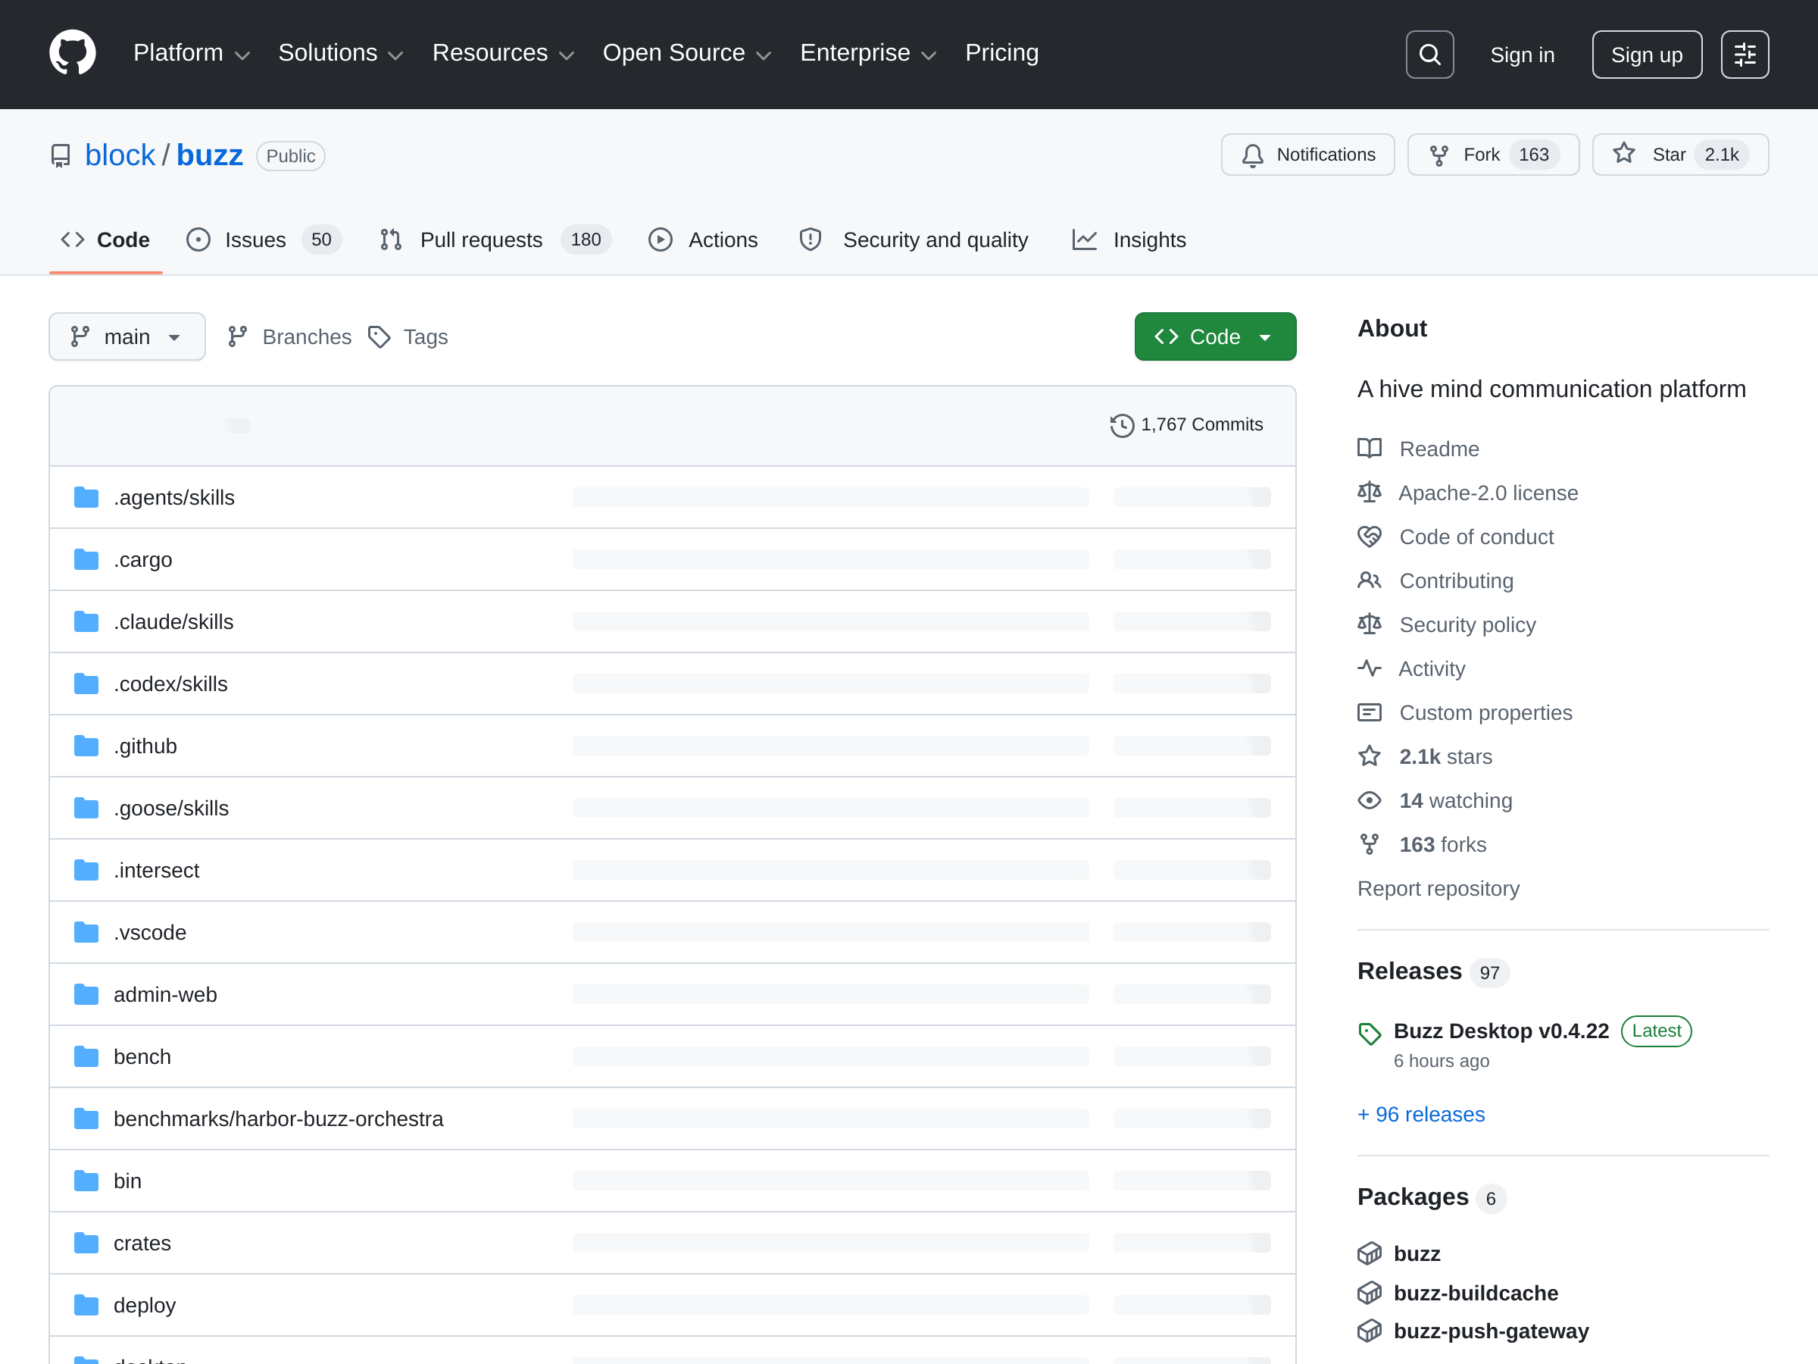The height and width of the screenshot is (1364, 1818).
Task: Open the .claude/skills folder
Action: 173,621
